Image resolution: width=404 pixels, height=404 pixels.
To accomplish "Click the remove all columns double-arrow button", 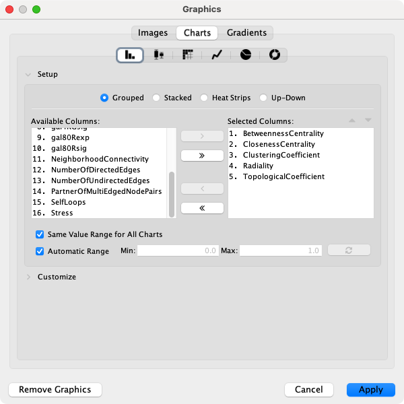I will tap(202, 208).
